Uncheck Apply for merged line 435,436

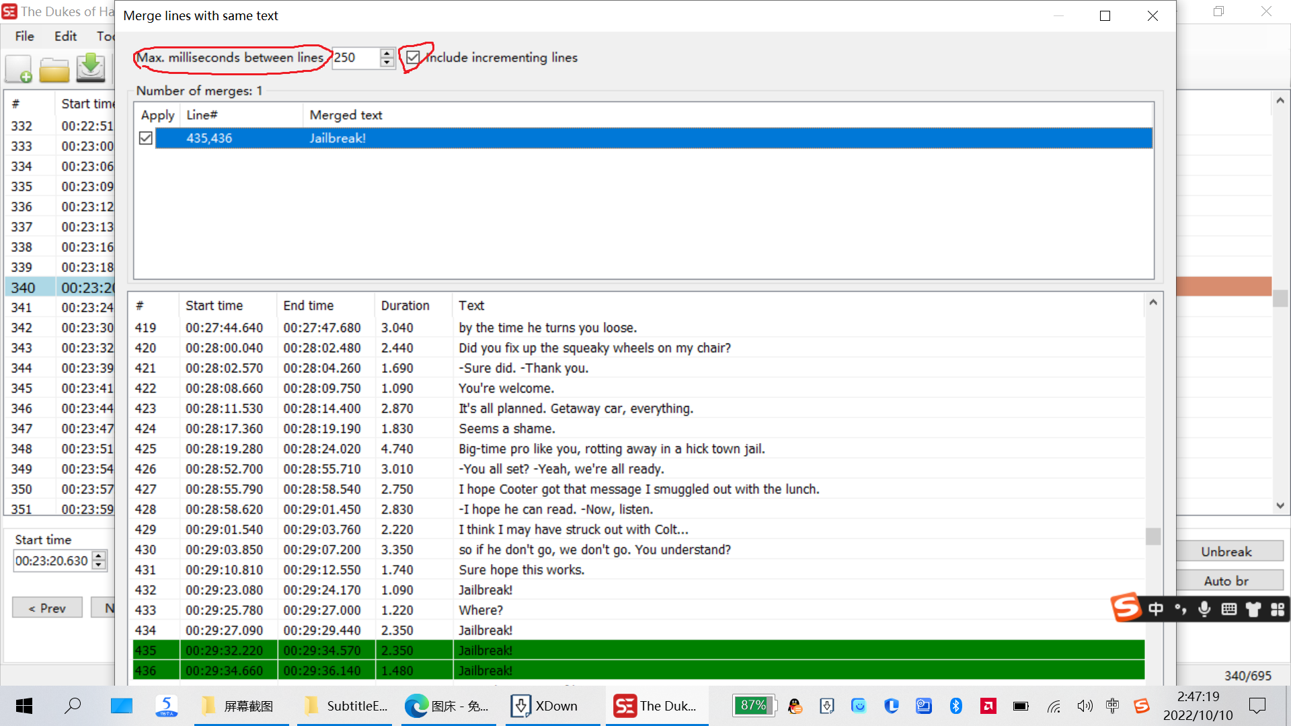145,138
